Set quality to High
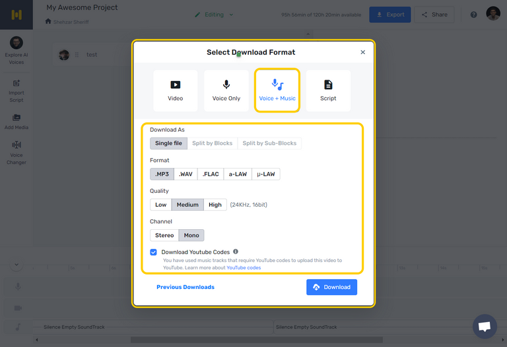 click(215, 205)
